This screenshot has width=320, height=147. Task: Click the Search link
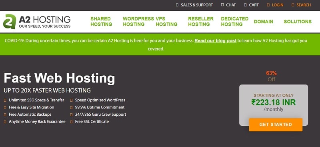pyautogui.click(x=304, y=5)
